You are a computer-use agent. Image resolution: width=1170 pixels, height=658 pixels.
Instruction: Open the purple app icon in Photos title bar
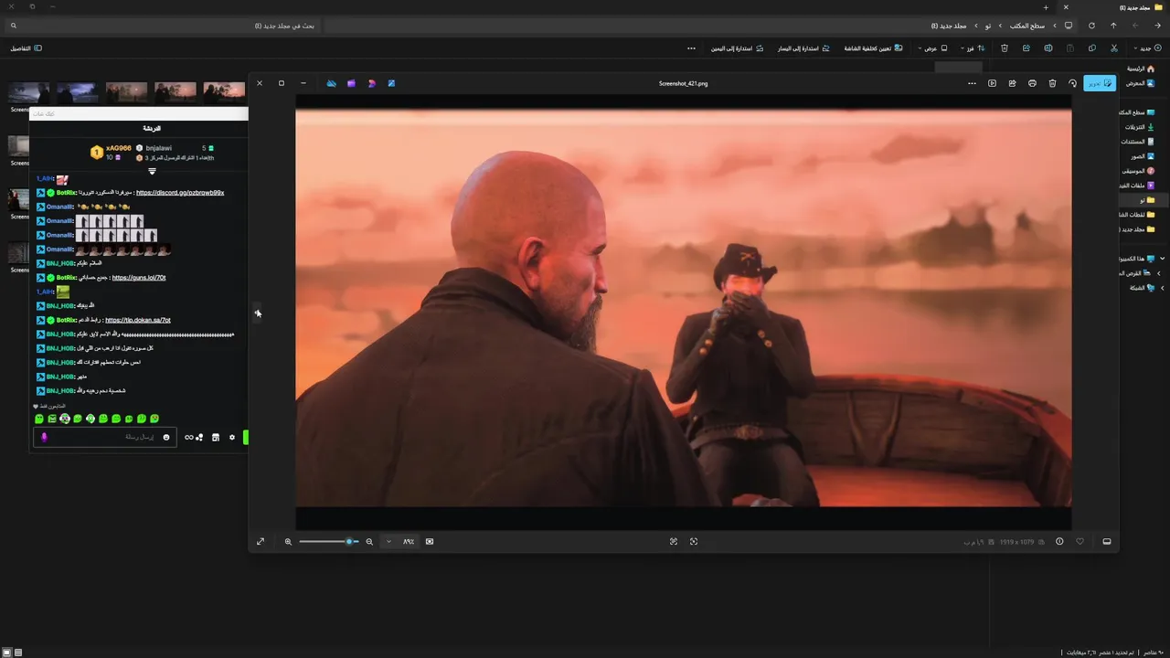click(x=351, y=83)
